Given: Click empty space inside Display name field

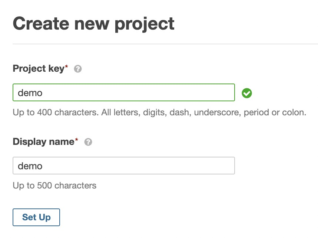Looking at the screenshot, I should (x=148, y=166).
